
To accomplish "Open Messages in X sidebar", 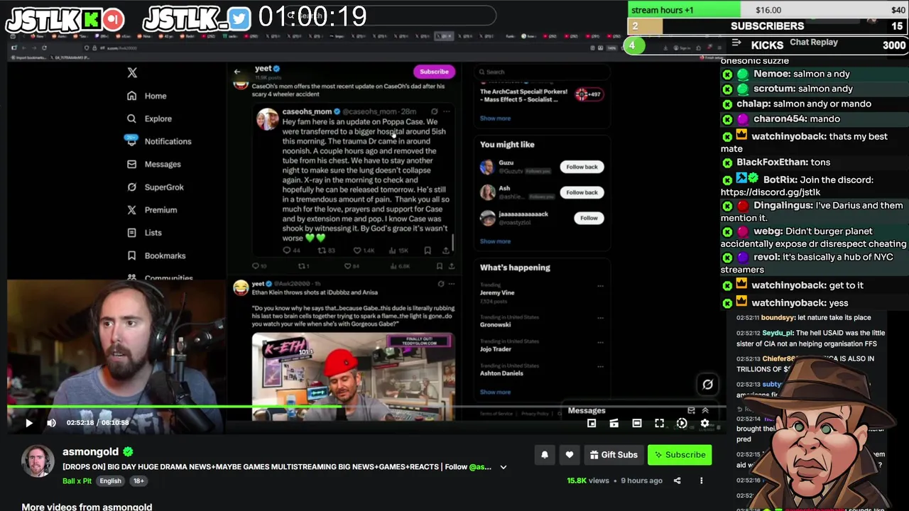I will 154,164.
